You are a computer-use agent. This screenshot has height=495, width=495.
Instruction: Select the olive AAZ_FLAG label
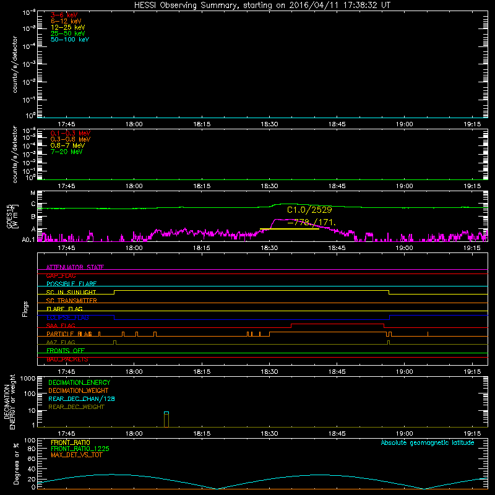[x=61, y=342]
